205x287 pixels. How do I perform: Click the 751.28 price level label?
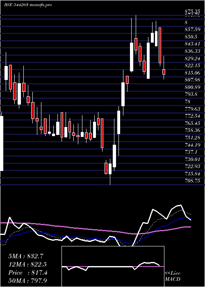point(193,138)
